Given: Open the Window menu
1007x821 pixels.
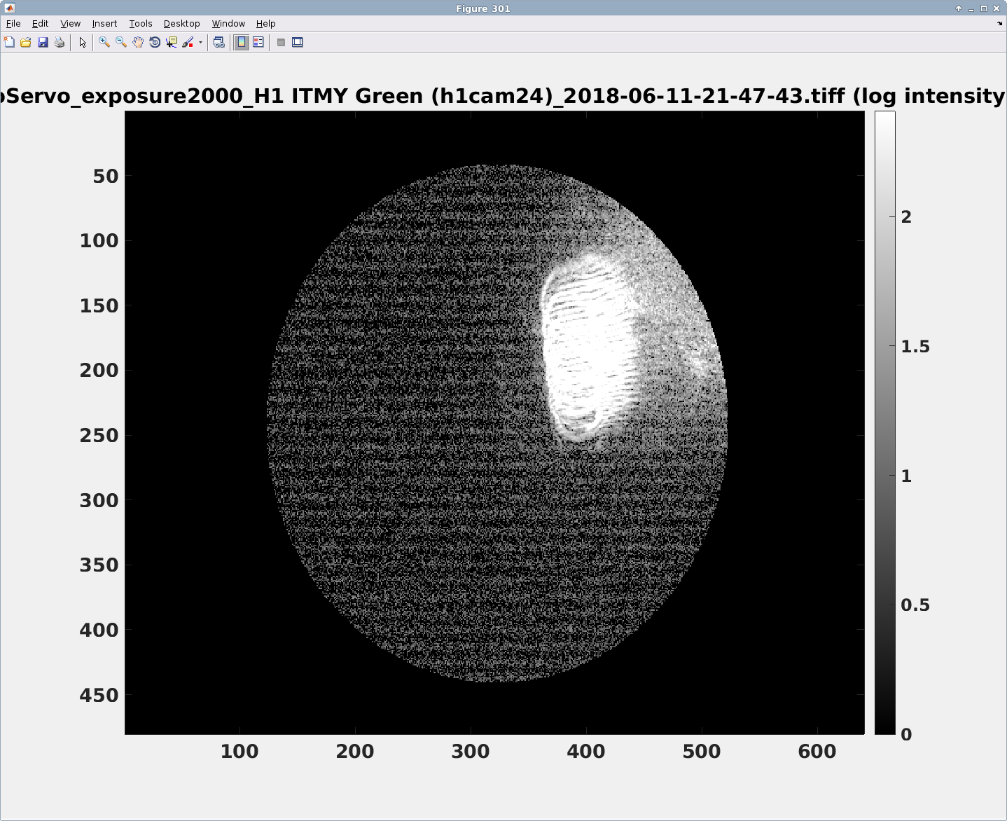Looking at the screenshot, I should point(228,23).
